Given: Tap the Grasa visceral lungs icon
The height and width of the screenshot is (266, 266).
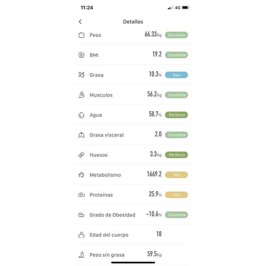Looking at the screenshot, I should coord(81,135).
